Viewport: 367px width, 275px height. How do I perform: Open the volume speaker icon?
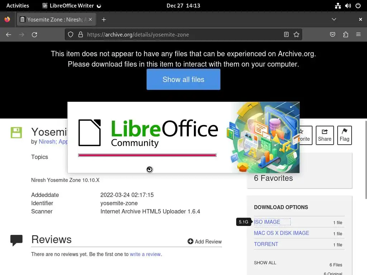coord(348,6)
